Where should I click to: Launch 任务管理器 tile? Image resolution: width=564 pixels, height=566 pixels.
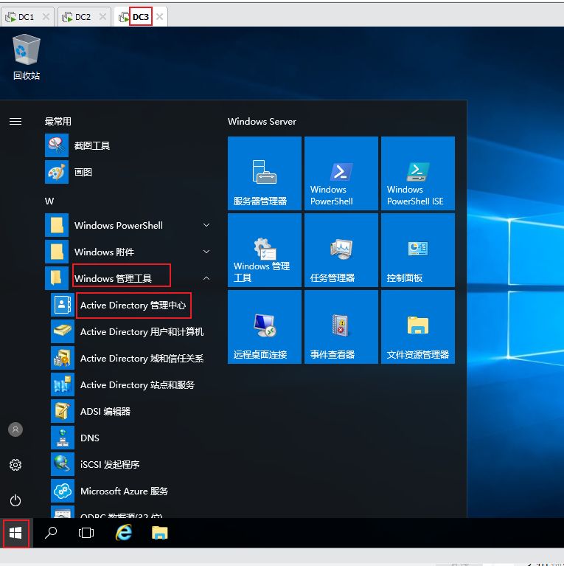(x=341, y=250)
